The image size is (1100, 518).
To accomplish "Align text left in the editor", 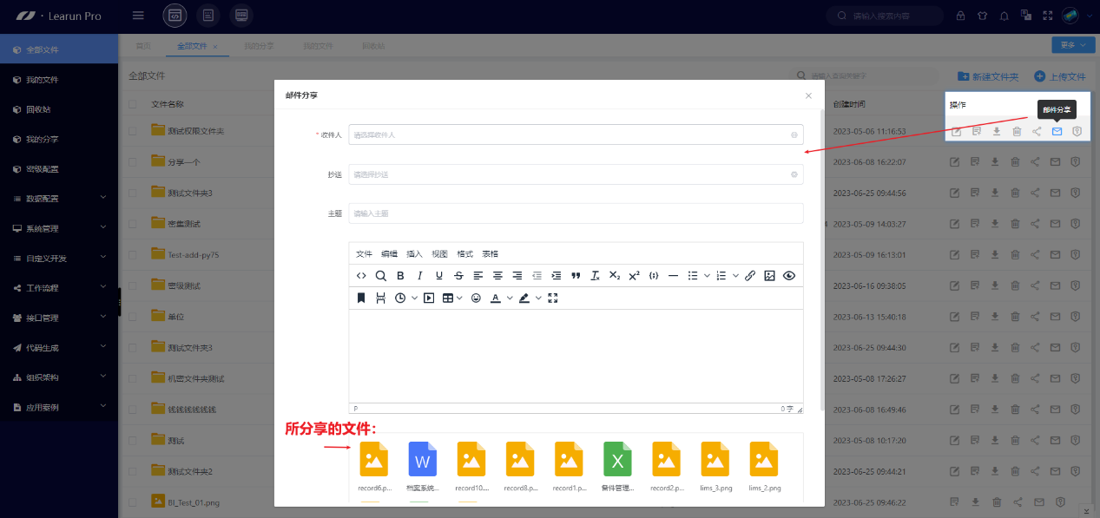I will tap(478, 276).
